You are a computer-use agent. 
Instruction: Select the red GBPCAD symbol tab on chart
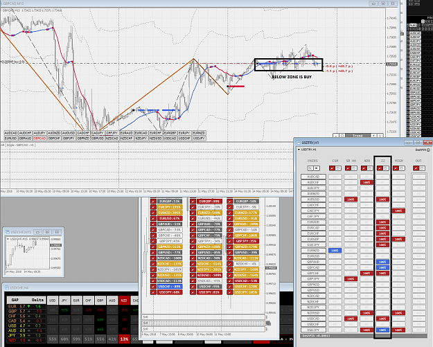pyautogui.click(x=39, y=138)
